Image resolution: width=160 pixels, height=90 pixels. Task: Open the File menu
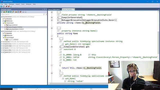pyautogui.click(x=2, y=4)
